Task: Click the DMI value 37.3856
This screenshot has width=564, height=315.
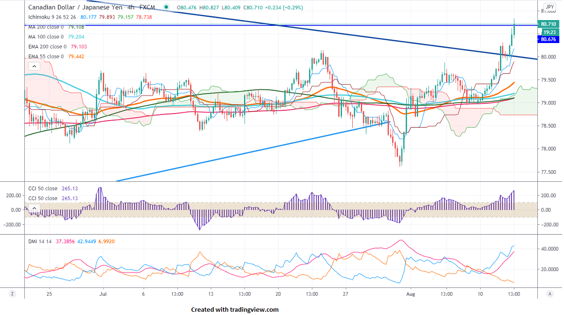Action: 66,241
